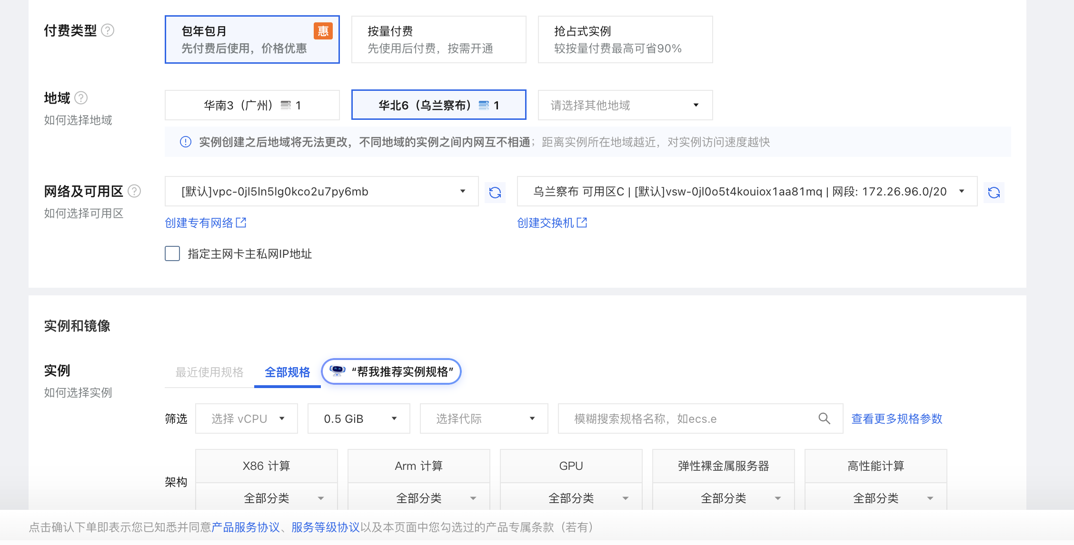Switch to 最近使用规格 tab
The height and width of the screenshot is (545, 1074).
click(x=209, y=372)
